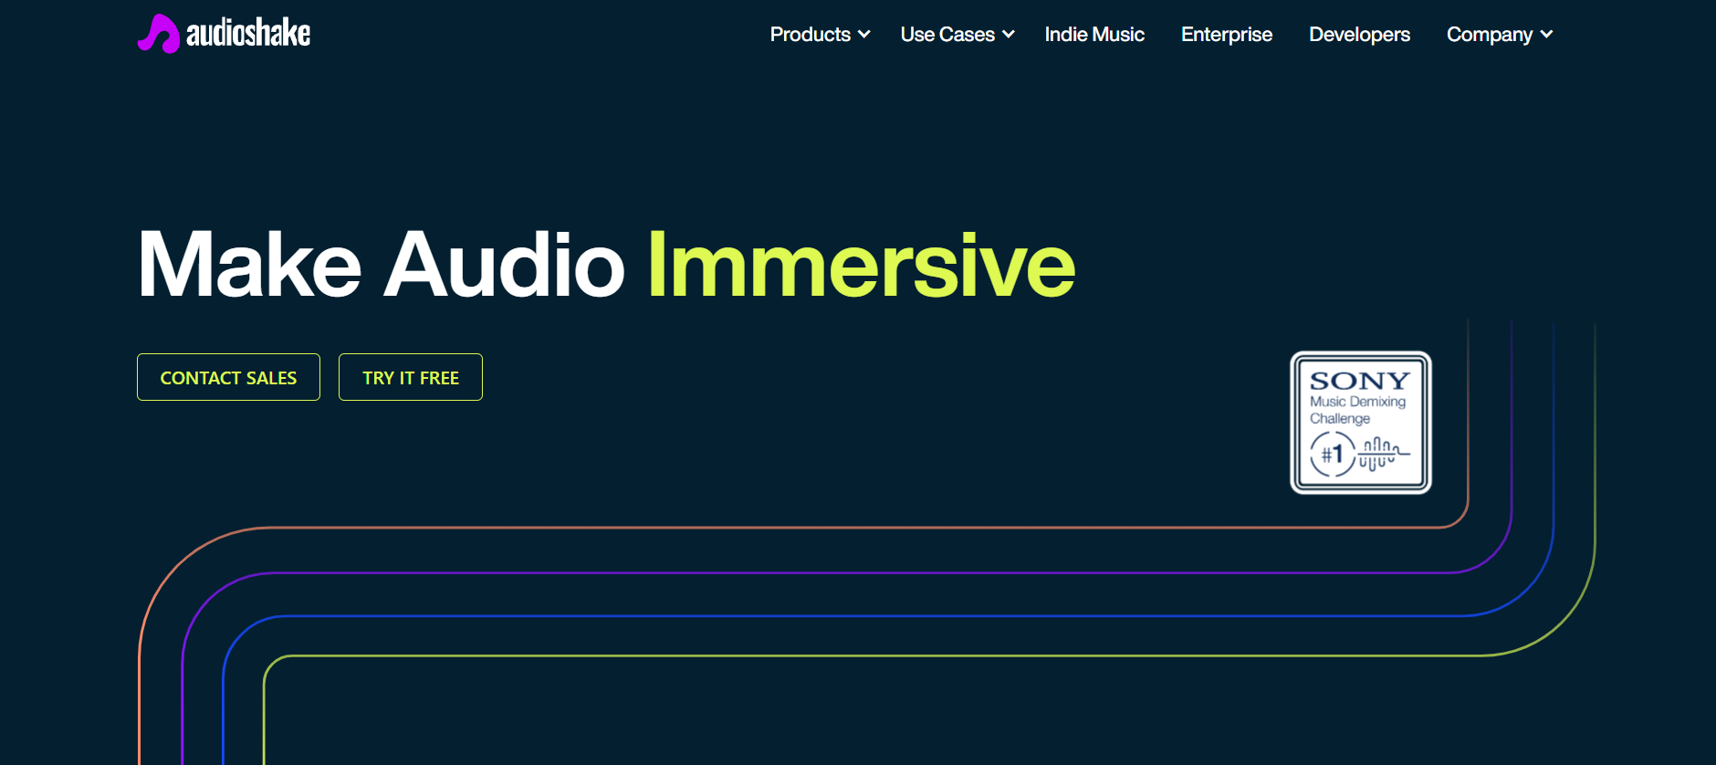Open the Enterprise page
The image size is (1716, 765).
pos(1226,35)
